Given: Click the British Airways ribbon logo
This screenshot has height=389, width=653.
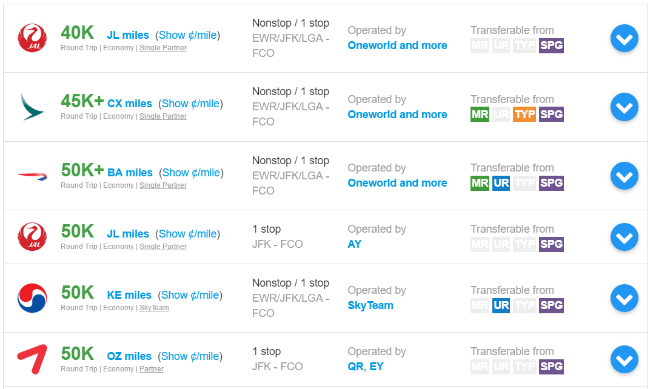Looking at the screenshot, I should coord(32,176).
